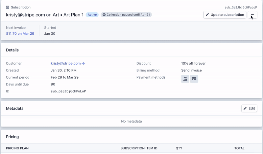Screen dimensions: 263x154
Task: Select the bank payment method icon
Action: point(185,79)
